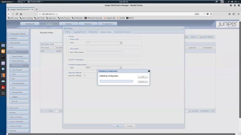The width and height of the screenshot is (241, 135).
Task: Open the More dropdown in policy toolbar
Action: pyautogui.click(x=194, y=37)
